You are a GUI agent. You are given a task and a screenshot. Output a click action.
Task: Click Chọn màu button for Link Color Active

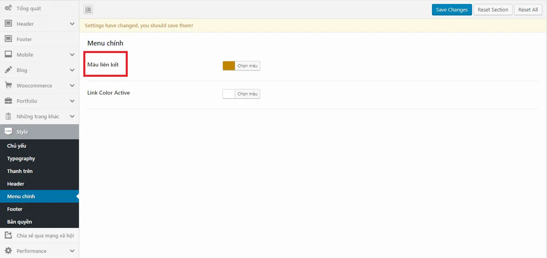[x=248, y=94]
